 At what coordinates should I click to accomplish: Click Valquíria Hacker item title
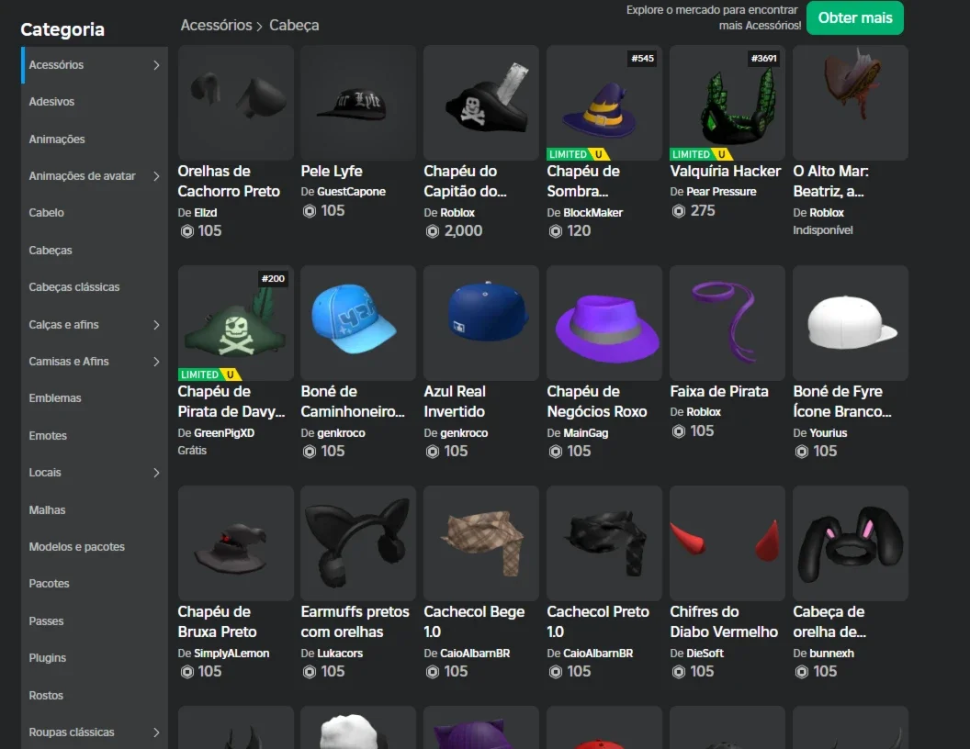pyautogui.click(x=725, y=171)
